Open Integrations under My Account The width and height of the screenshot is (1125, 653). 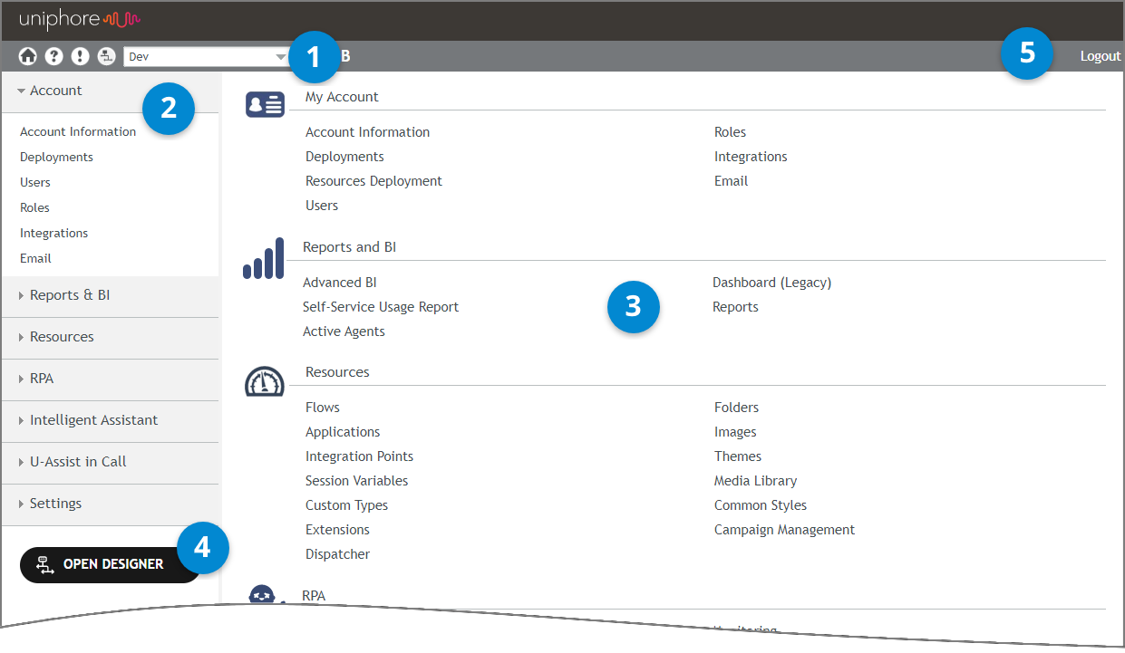(x=751, y=157)
